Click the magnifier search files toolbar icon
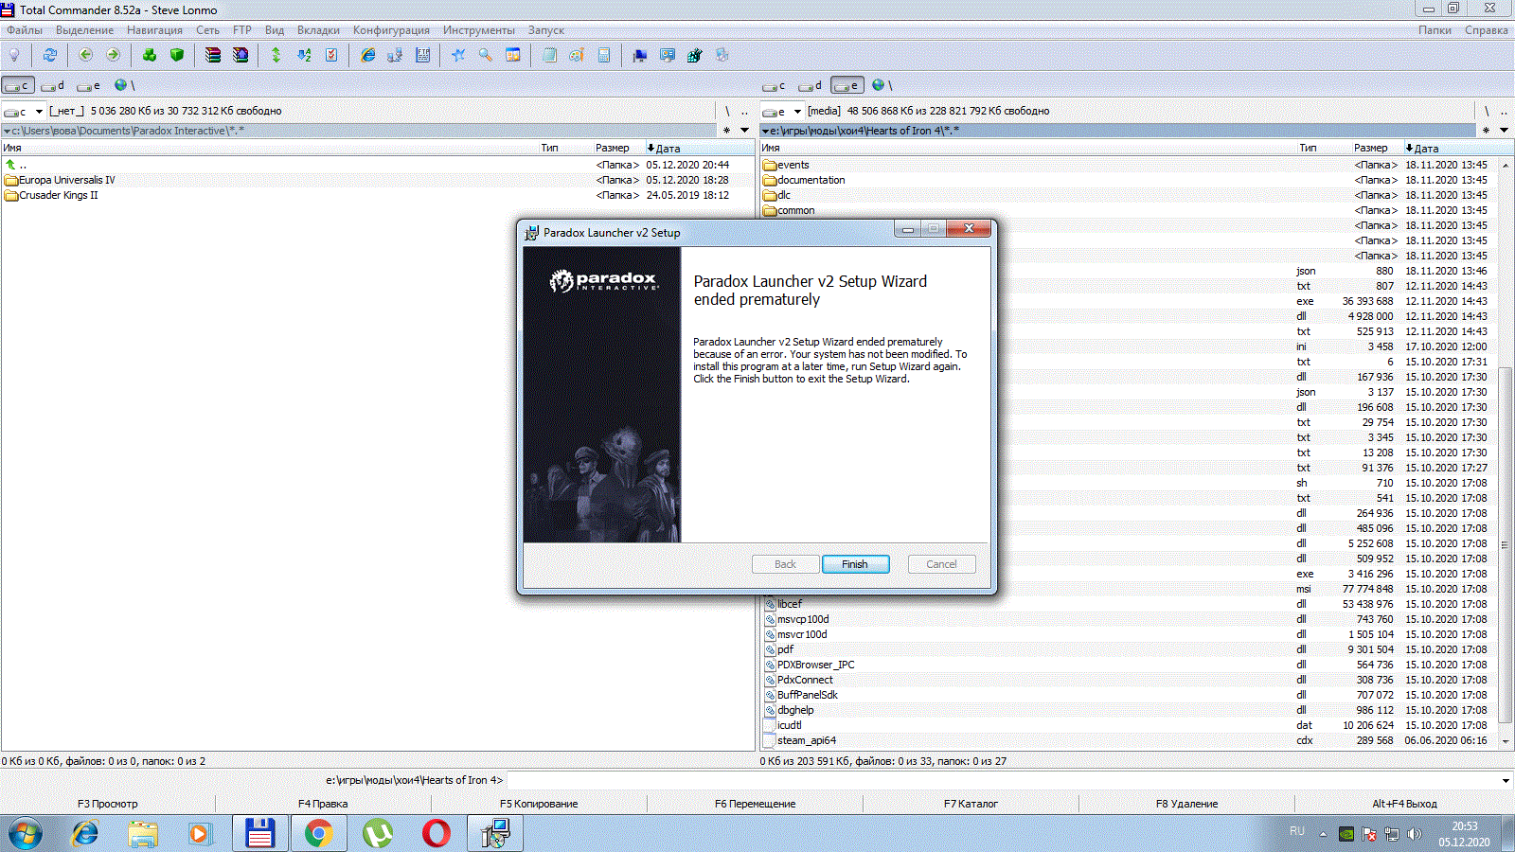Image resolution: width=1515 pixels, height=852 pixels. [486, 55]
